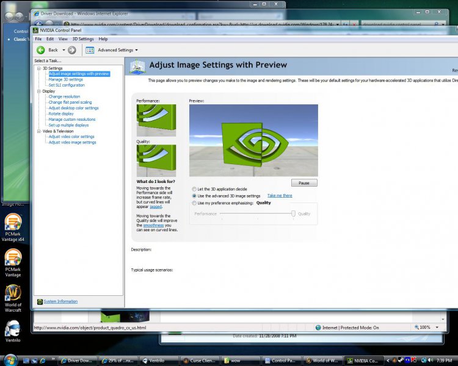Click the Performance preview thumbnail
The height and width of the screenshot is (366, 458).
pyautogui.click(x=156, y=120)
